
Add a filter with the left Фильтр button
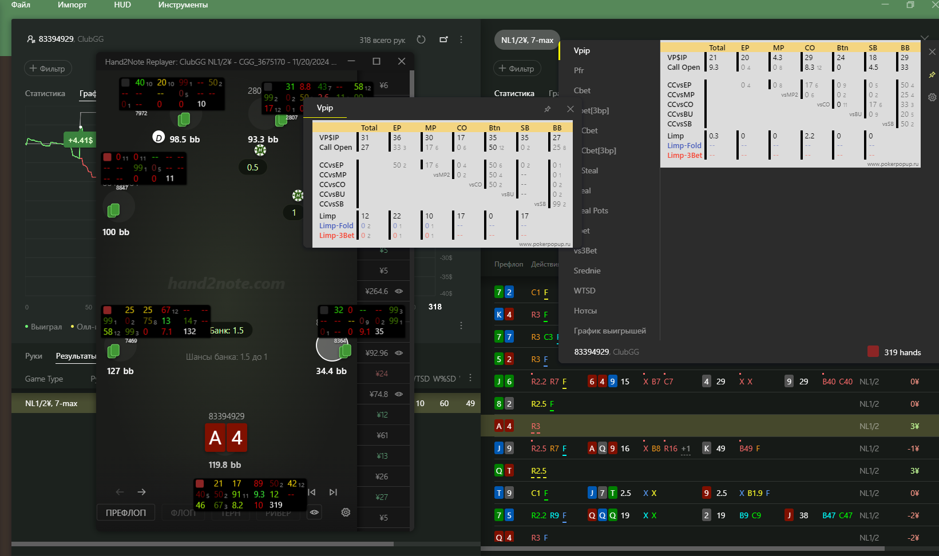[x=48, y=69]
